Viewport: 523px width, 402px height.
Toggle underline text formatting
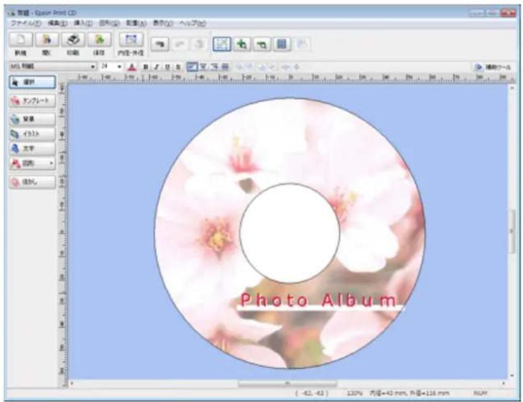coord(167,66)
